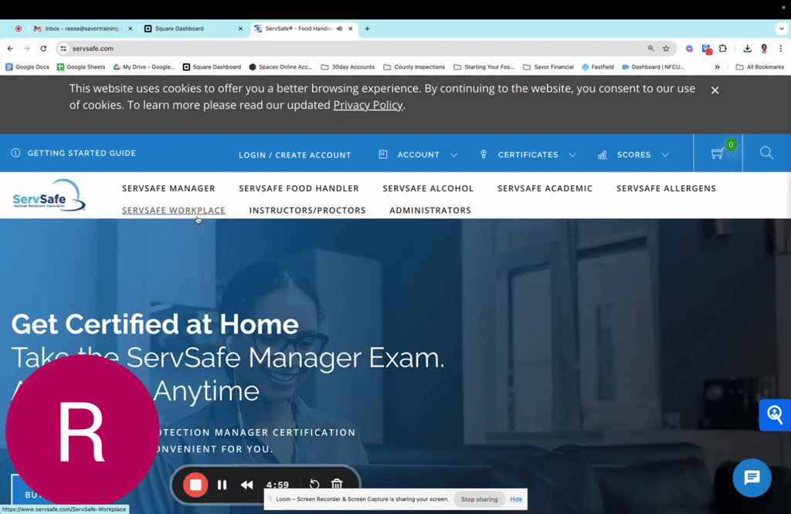
Task: Select the ServSafe Food Handler tab
Action: click(x=304, y=29)
